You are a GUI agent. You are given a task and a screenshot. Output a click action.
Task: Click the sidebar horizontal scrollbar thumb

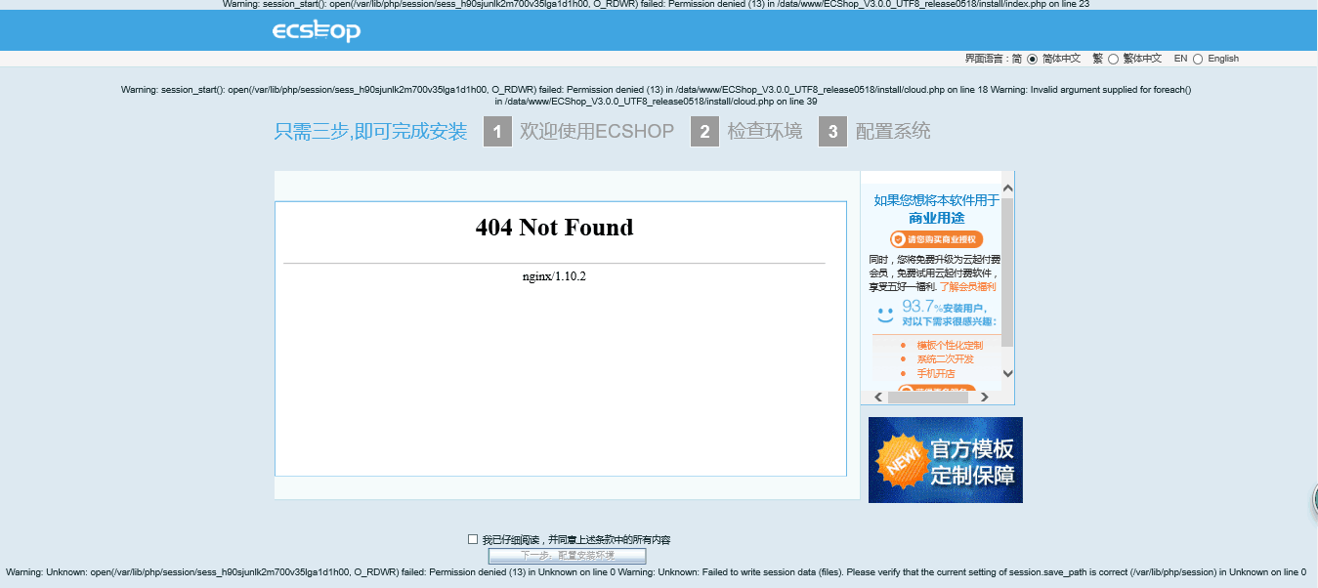click(928, 397)
